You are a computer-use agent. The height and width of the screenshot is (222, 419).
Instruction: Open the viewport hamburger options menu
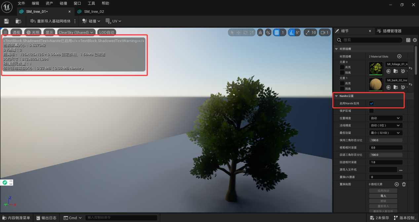5,32
